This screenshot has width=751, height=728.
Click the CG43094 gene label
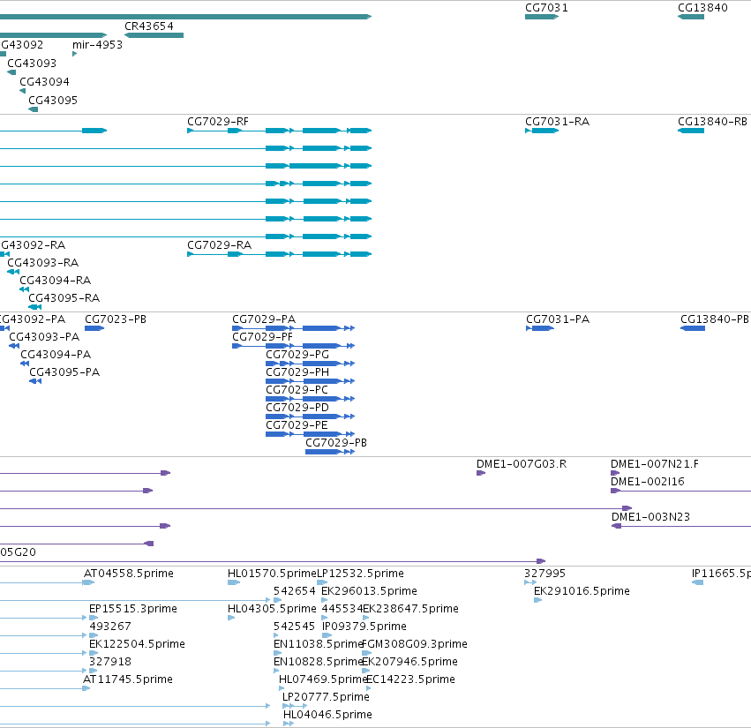click(44, 82)
